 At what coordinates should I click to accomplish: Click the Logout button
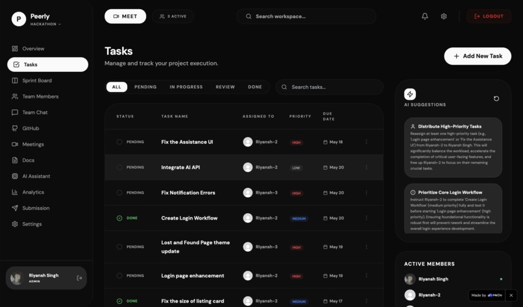[x=489, y=16]
